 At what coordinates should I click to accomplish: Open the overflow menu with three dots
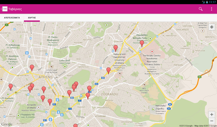[x=212, y=9]
